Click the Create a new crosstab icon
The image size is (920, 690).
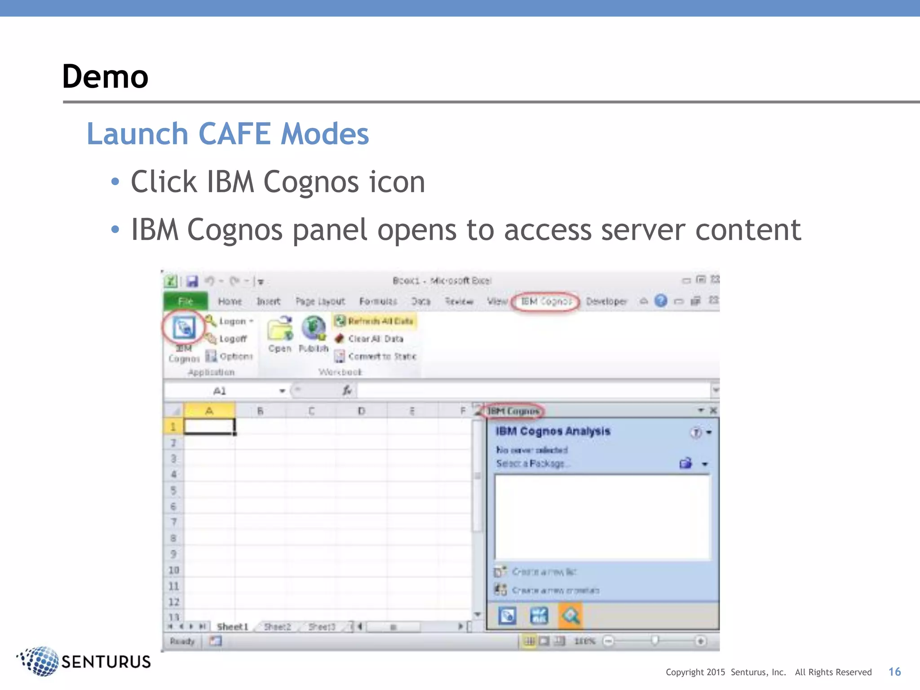click(500, 589)
